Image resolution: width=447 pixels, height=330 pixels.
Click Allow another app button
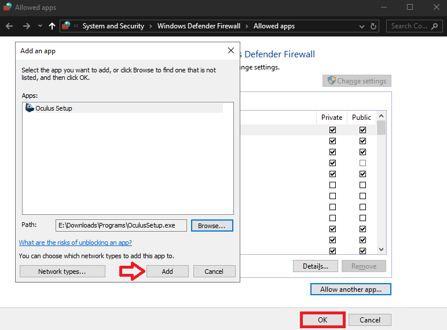[x=351, y=289]
